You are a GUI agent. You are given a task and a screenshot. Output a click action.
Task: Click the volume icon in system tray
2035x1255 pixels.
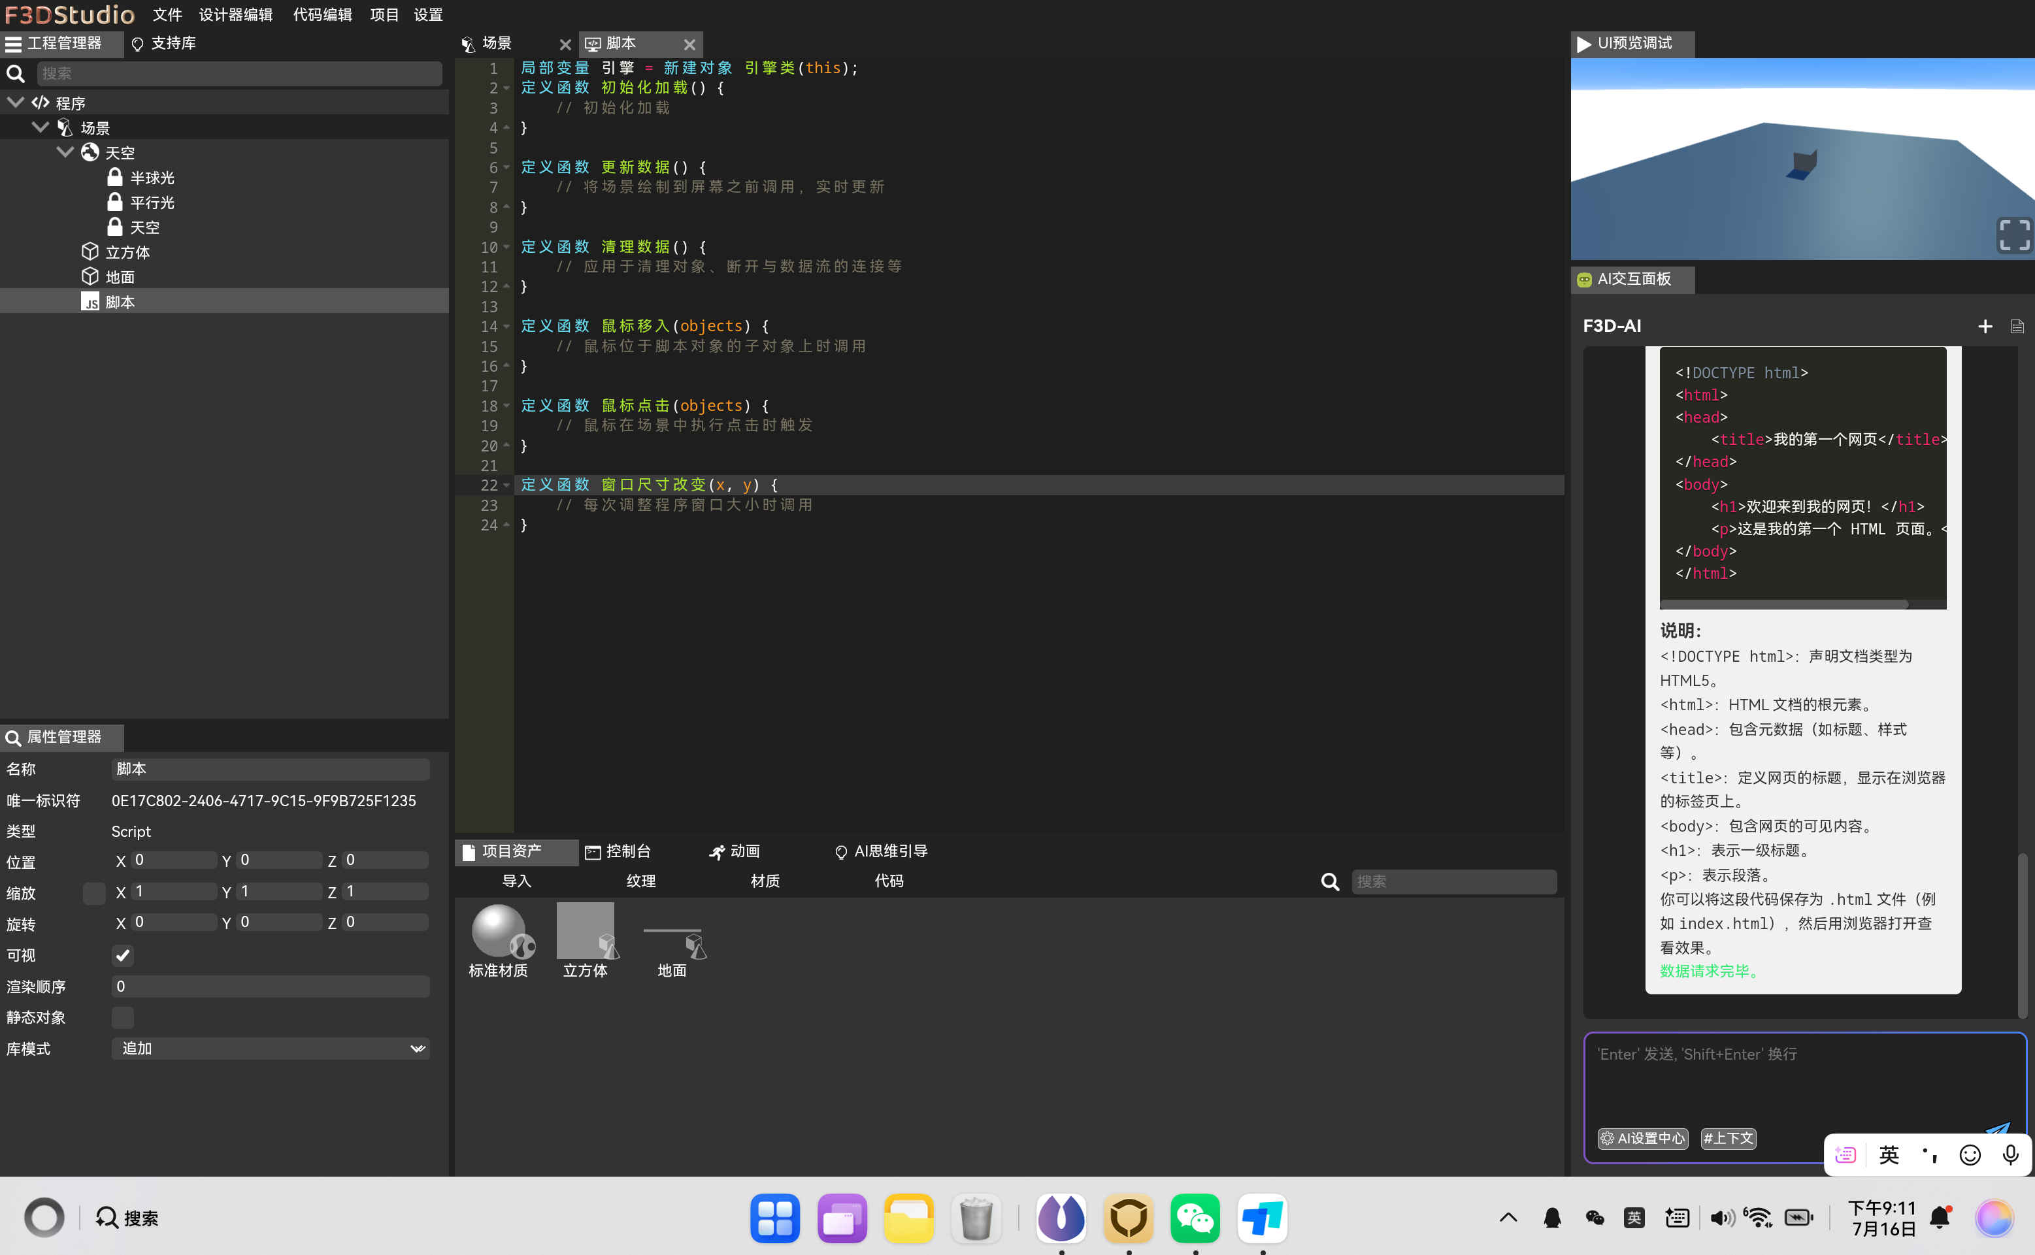tap(1721, 1218)
